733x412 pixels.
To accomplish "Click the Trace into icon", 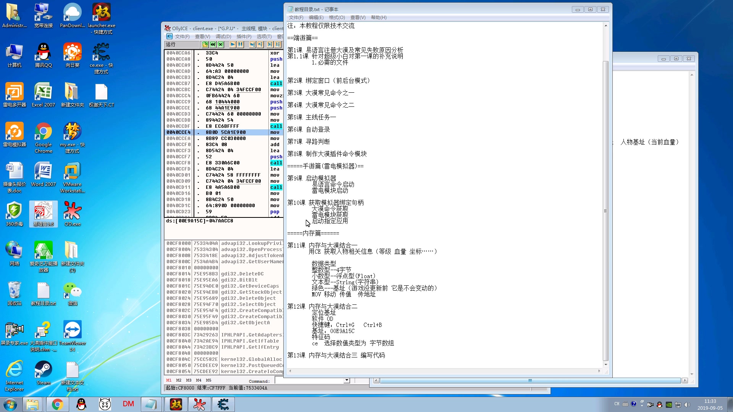I will pyautogui.click(x=270, y=44).
